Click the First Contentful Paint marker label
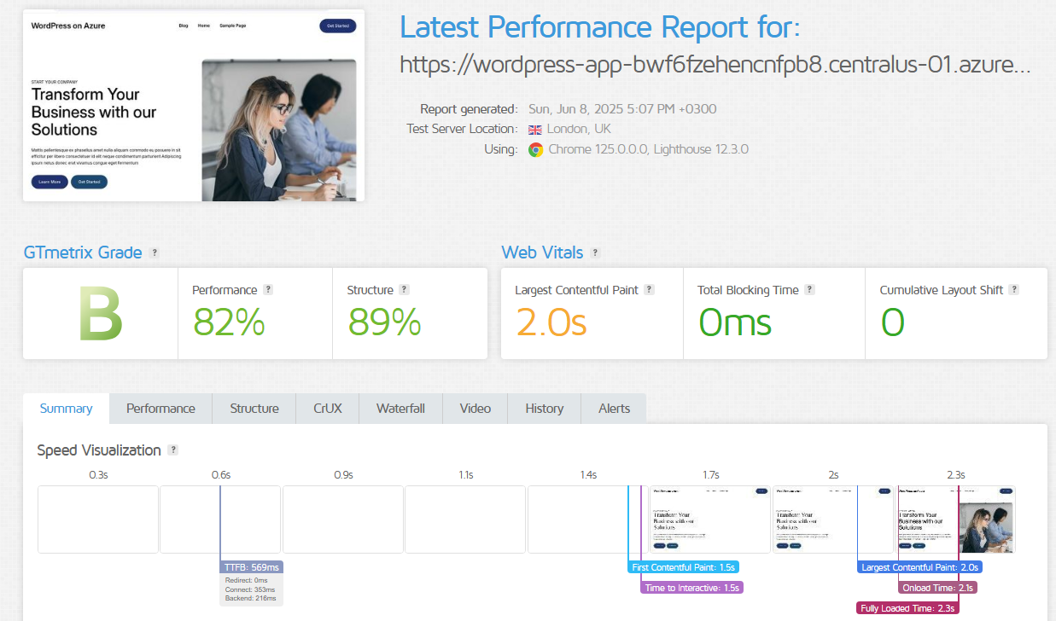1056x621 pixels. point(684,567)
